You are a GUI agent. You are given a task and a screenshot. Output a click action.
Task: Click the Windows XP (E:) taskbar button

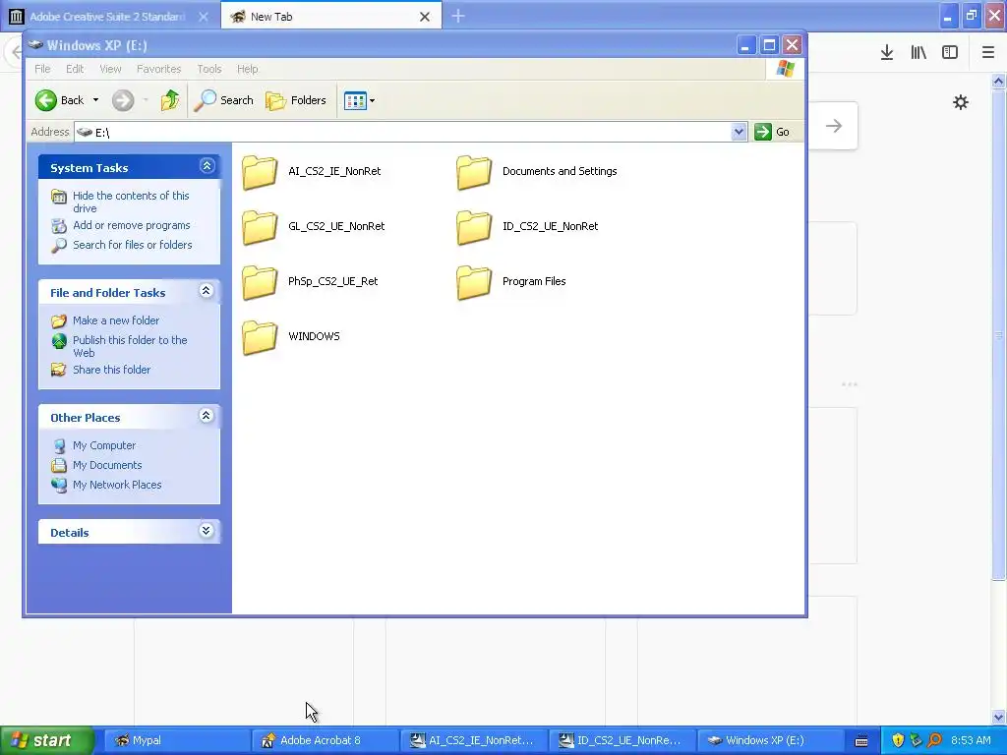coord(769,740)
